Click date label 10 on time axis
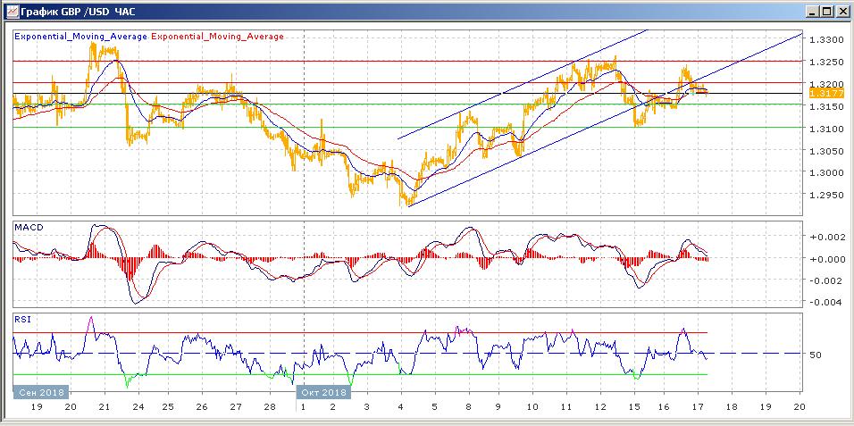The height and width of the screenshot is (426, 854). coord(532,407)
